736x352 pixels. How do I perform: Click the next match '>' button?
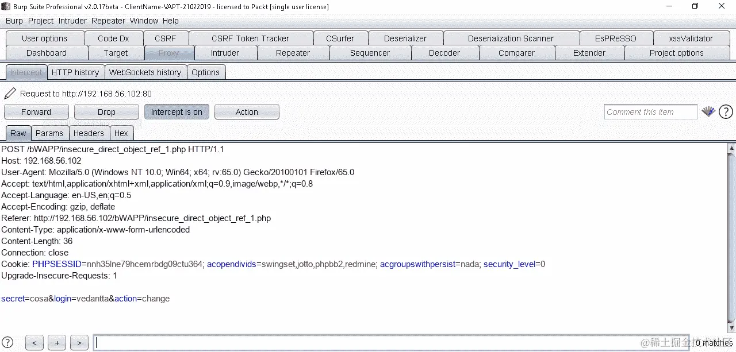tap(79, 343)
